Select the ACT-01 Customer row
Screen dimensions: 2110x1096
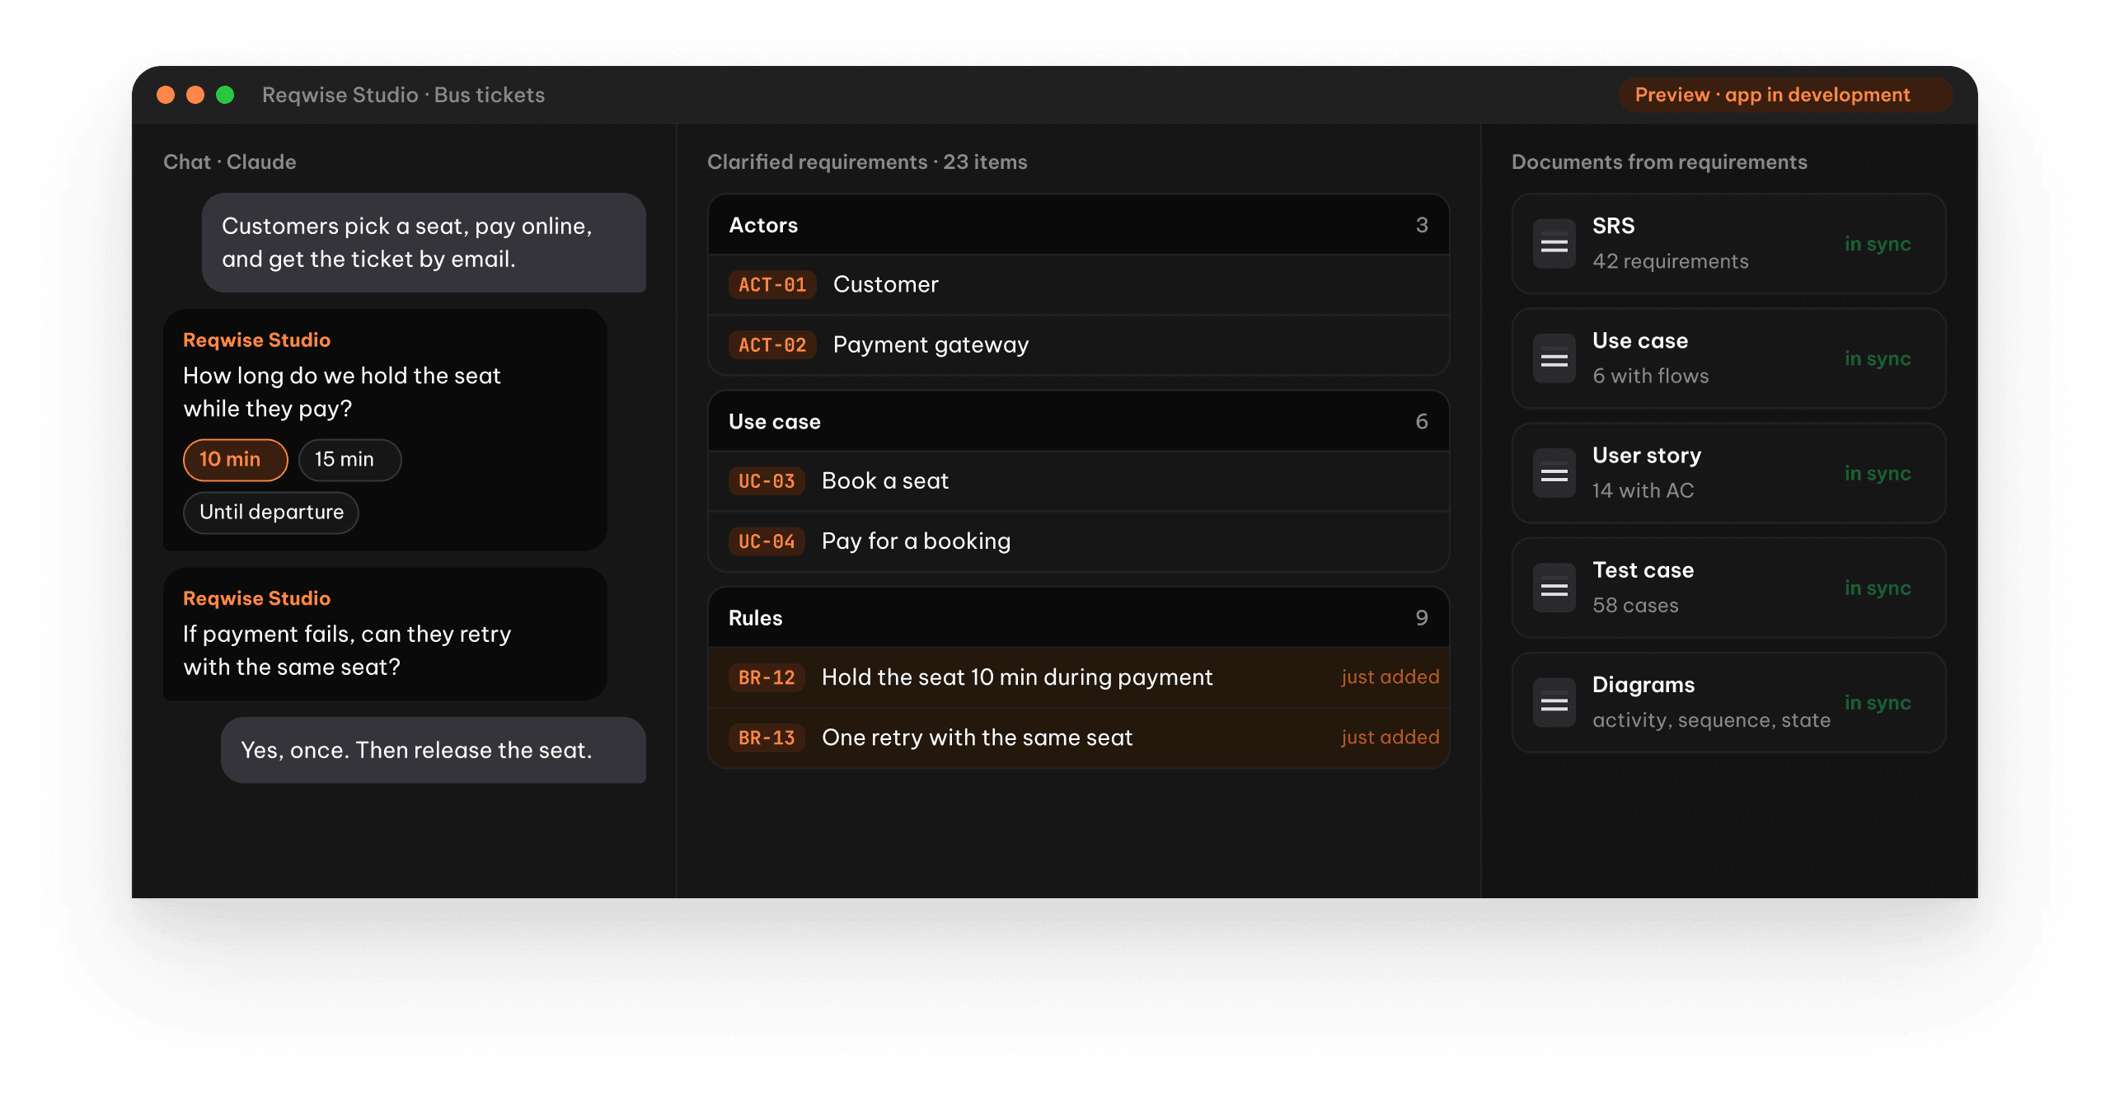pyautogui.click(x=1078, y=284)
